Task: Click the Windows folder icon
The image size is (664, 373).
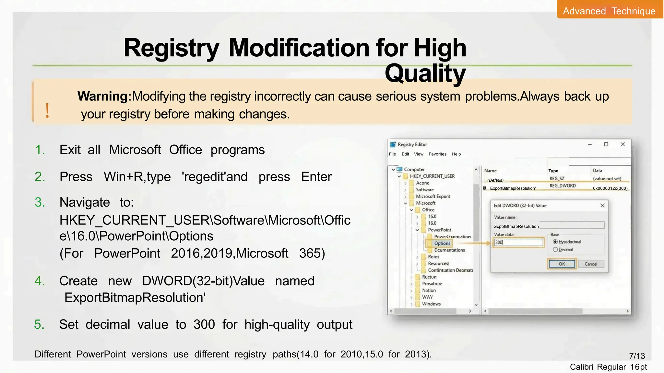Action: (x=418, y=304)
